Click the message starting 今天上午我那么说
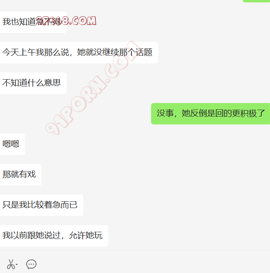This screenshot has height=273, width=270. [x=79, y=53]
